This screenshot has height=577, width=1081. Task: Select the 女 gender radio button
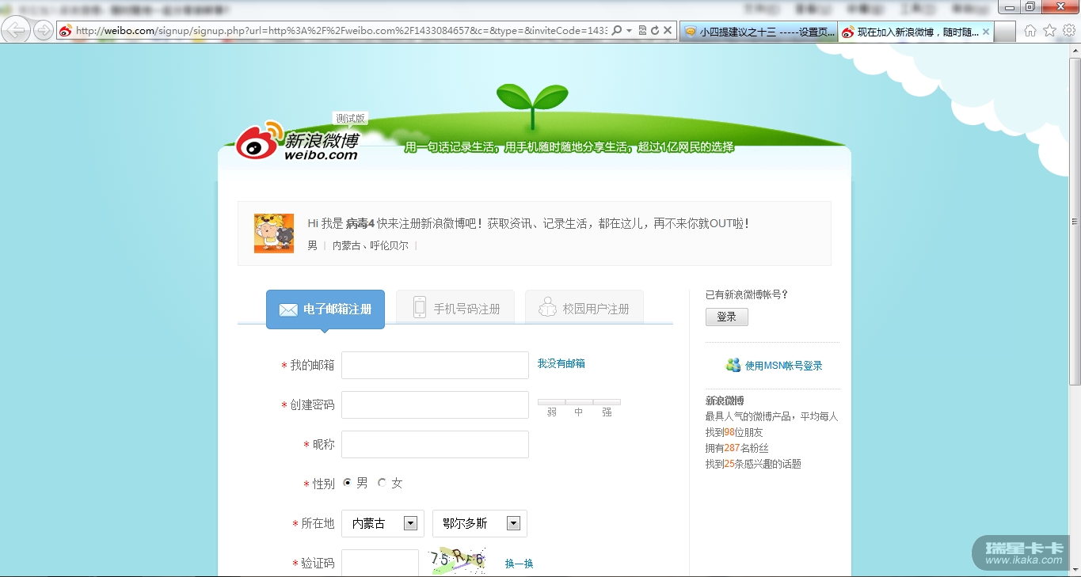tap(382, 483)
